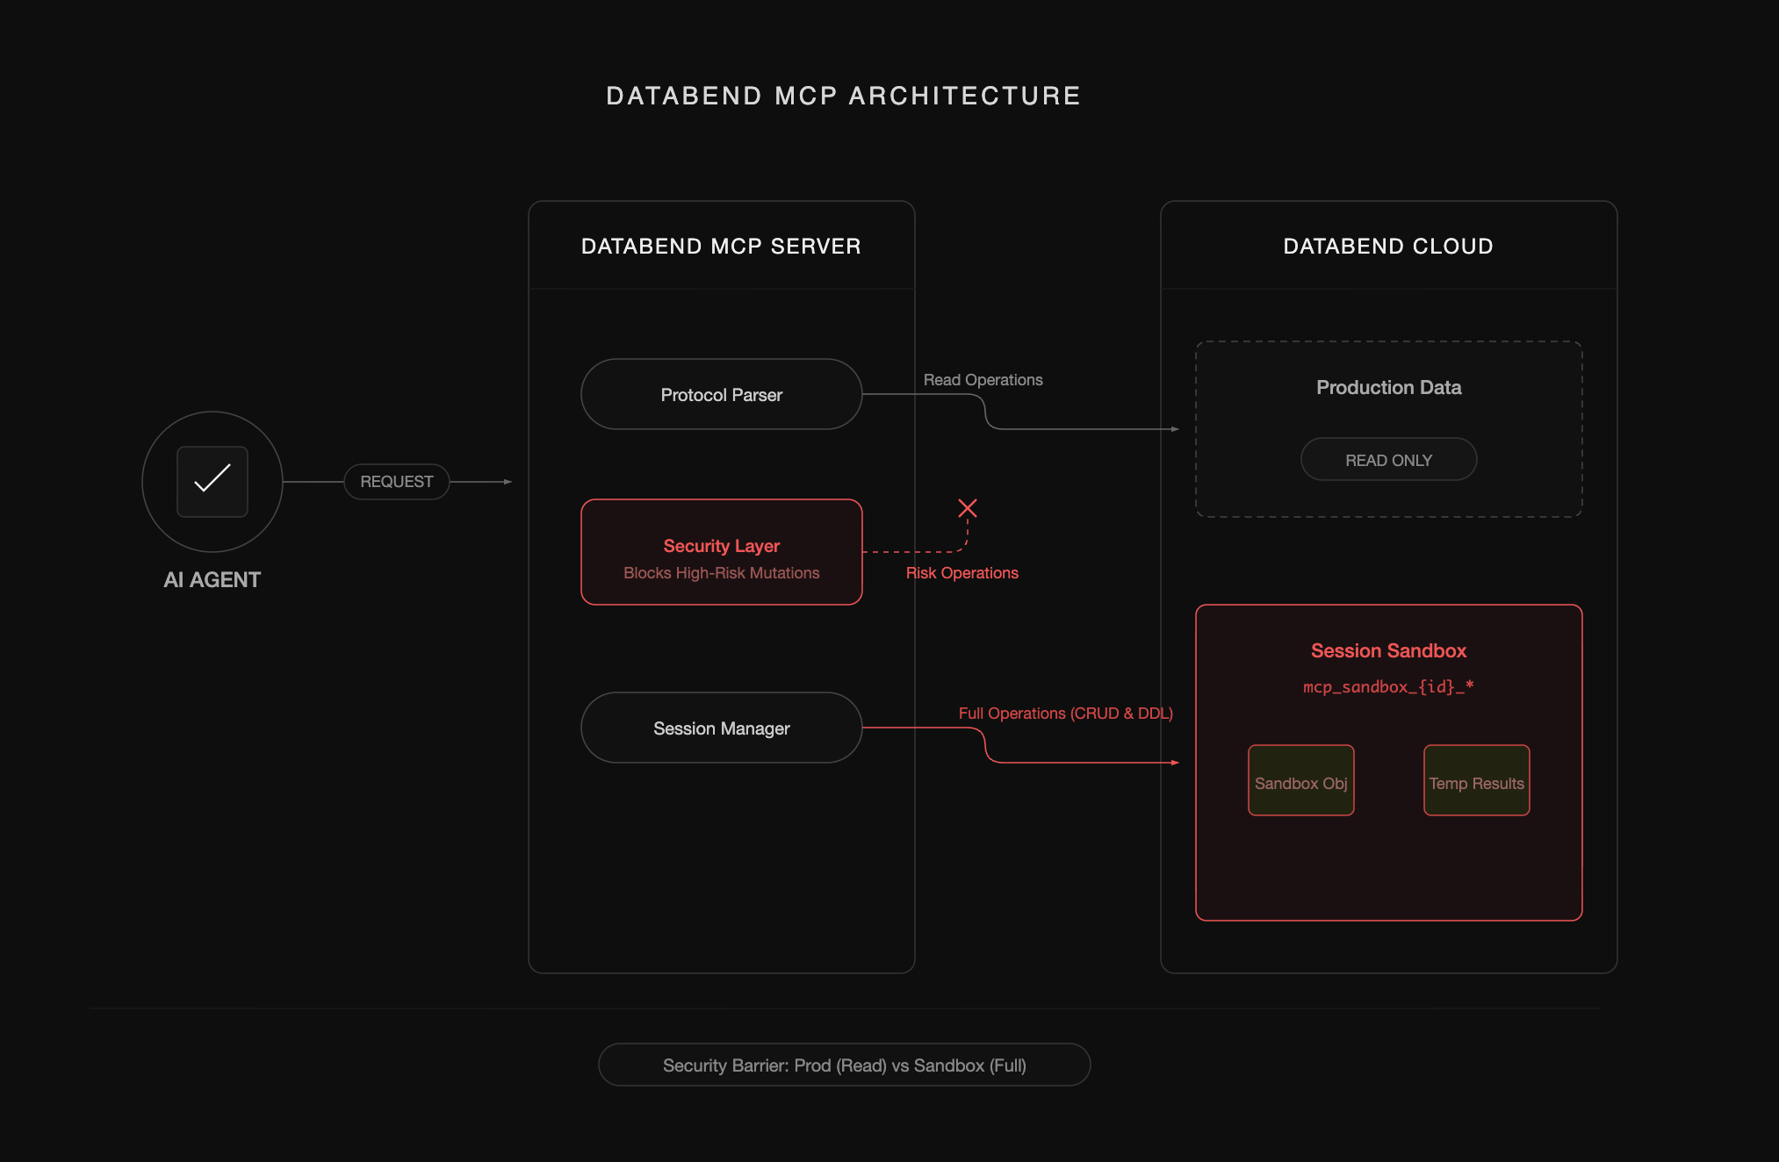This screenshot has width=1779, height=1162.
Task: Expand the DATABEND MCP SERVER panel
Action: coord(721,586)
